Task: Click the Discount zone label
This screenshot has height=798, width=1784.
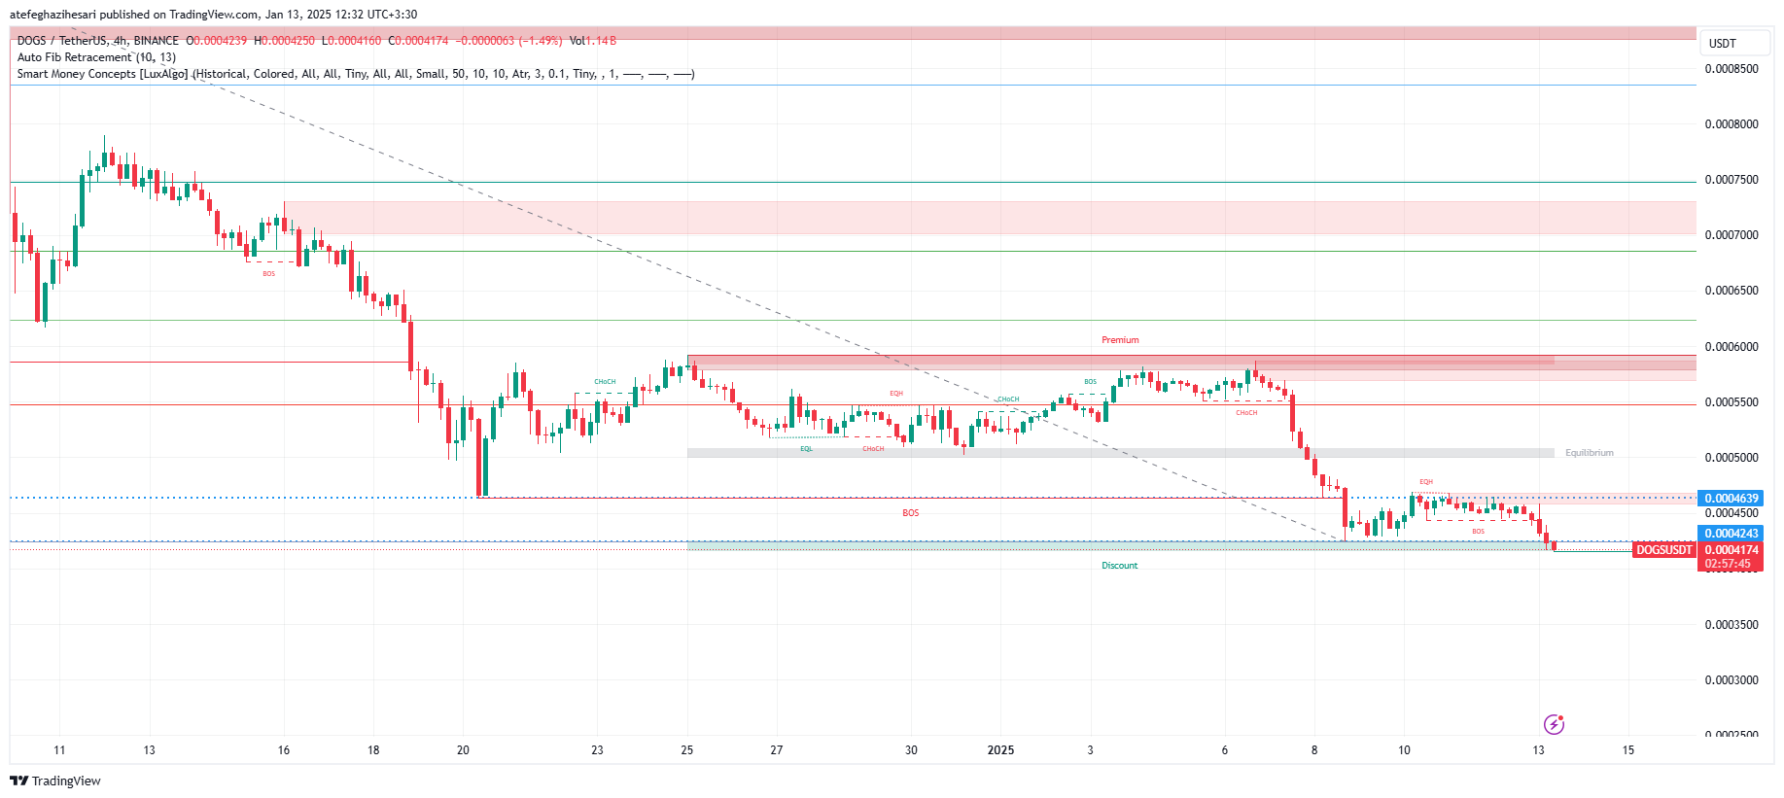Action: coord(1119,566)
